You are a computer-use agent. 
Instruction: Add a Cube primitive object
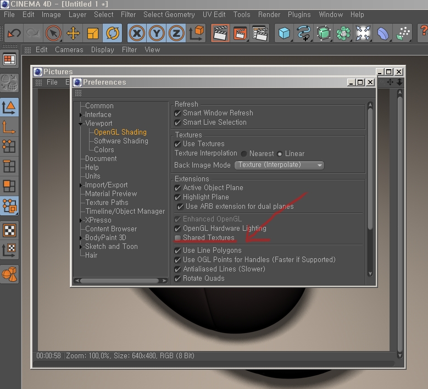coord(284,33)
